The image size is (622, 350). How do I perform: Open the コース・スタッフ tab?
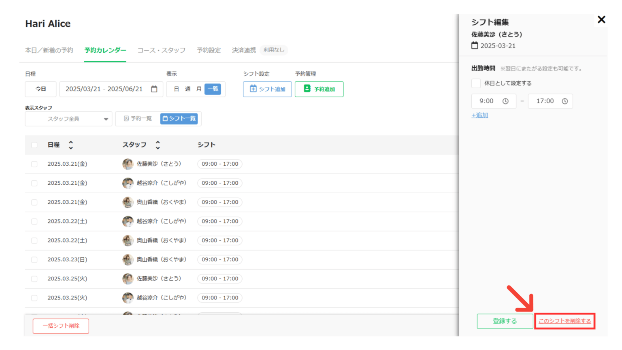(161, 50)
